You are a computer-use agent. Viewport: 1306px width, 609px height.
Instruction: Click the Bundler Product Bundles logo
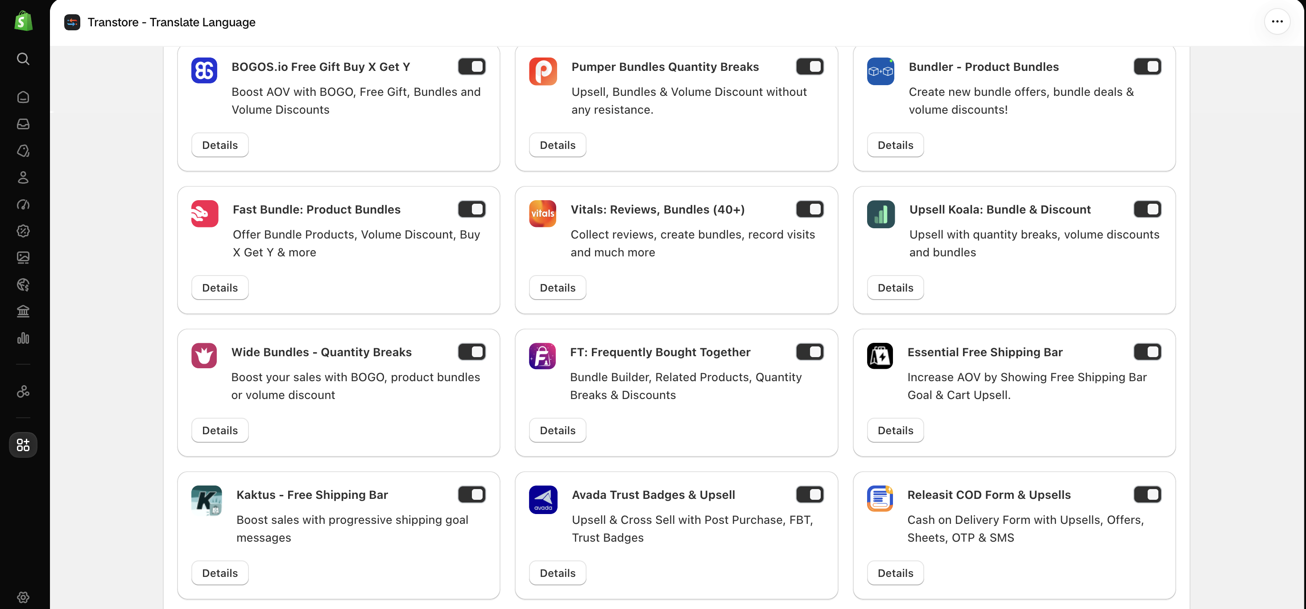(x=880, y=71)
